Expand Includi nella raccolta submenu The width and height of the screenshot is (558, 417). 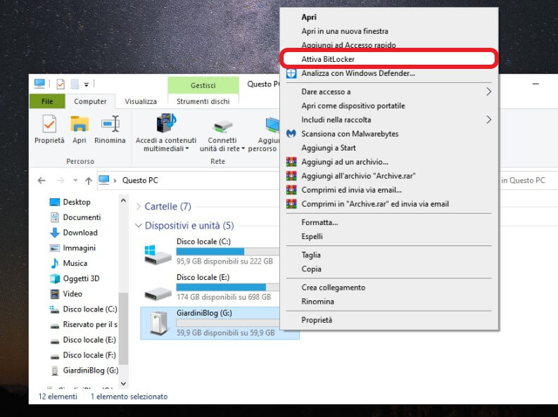point(389,120)
